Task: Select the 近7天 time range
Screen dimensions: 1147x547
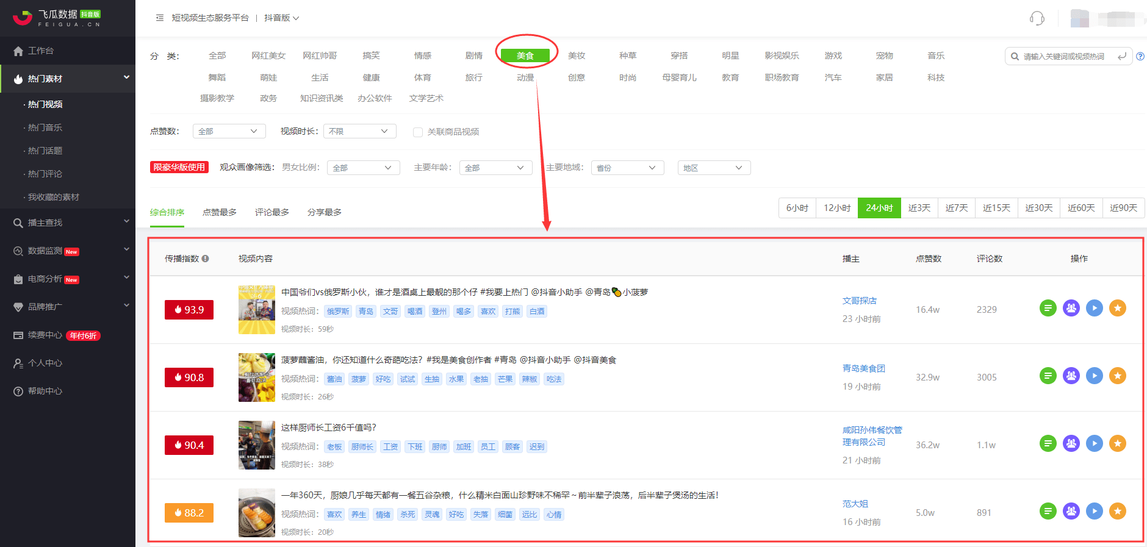Action: pyautogui.click(x=956, y=208)
